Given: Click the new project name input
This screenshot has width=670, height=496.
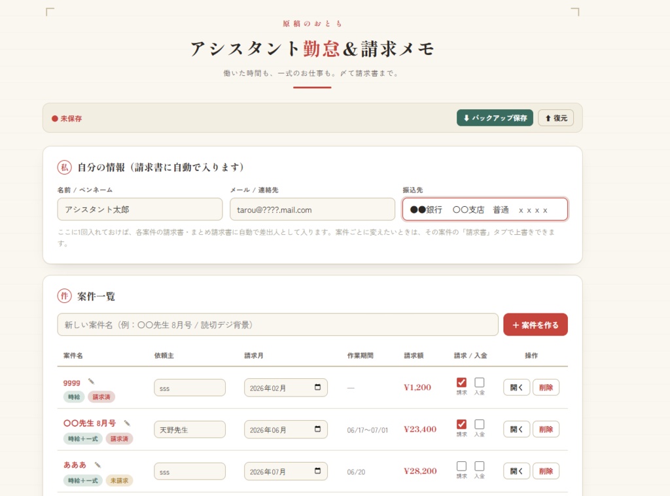Looking at the screenshot, I should click(x=277, y=325).
